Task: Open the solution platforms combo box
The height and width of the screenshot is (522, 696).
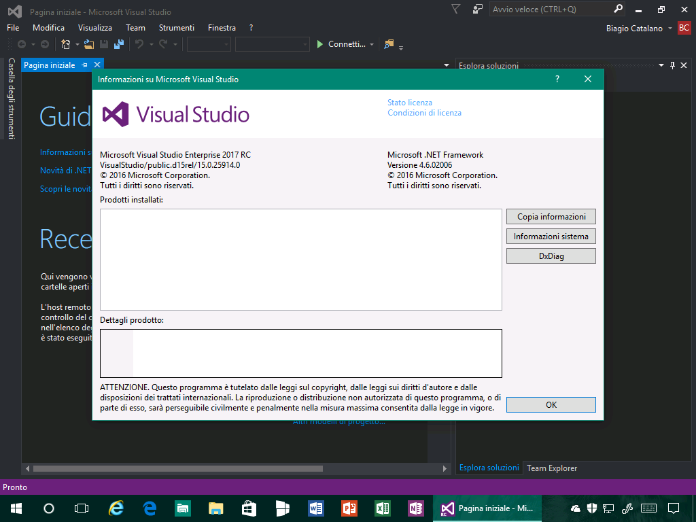Action: point(272,44)
